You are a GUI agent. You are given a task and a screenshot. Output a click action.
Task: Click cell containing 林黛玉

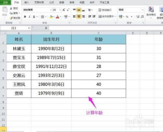click(19, 49)
